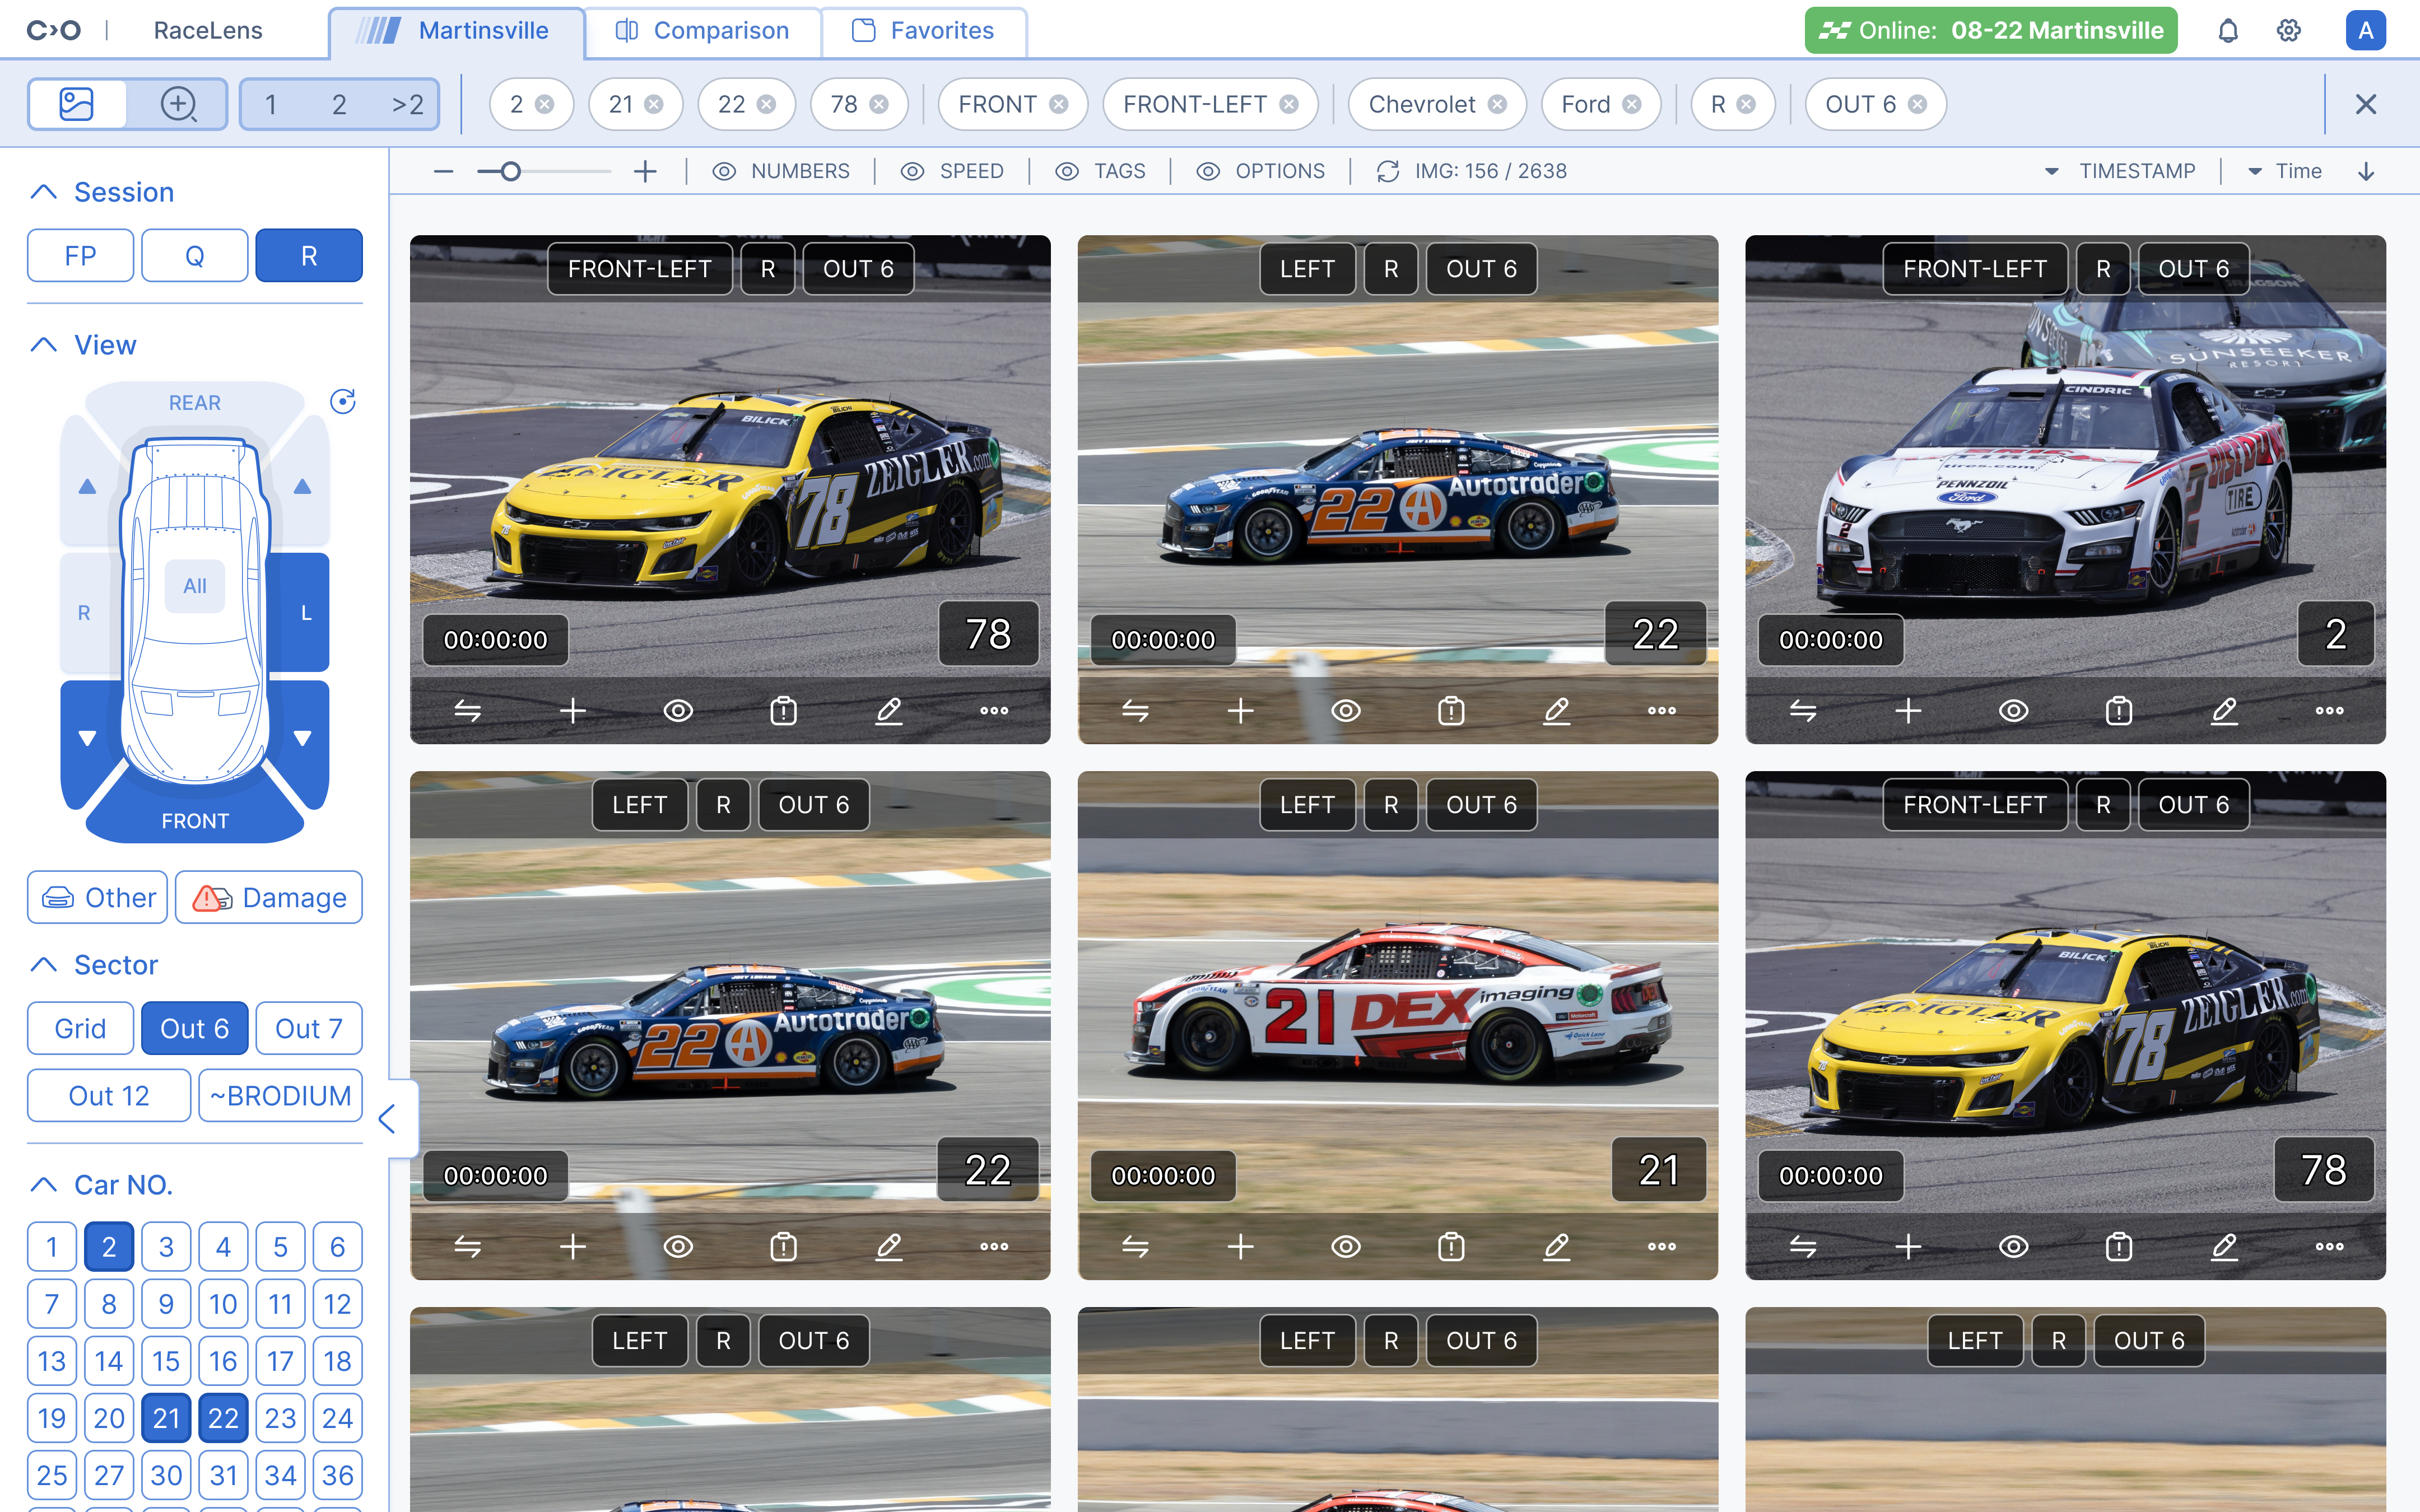2420x1512 pixels.
Task: Select the Out 7 sector button
Action: click(x=309, y=1029)
